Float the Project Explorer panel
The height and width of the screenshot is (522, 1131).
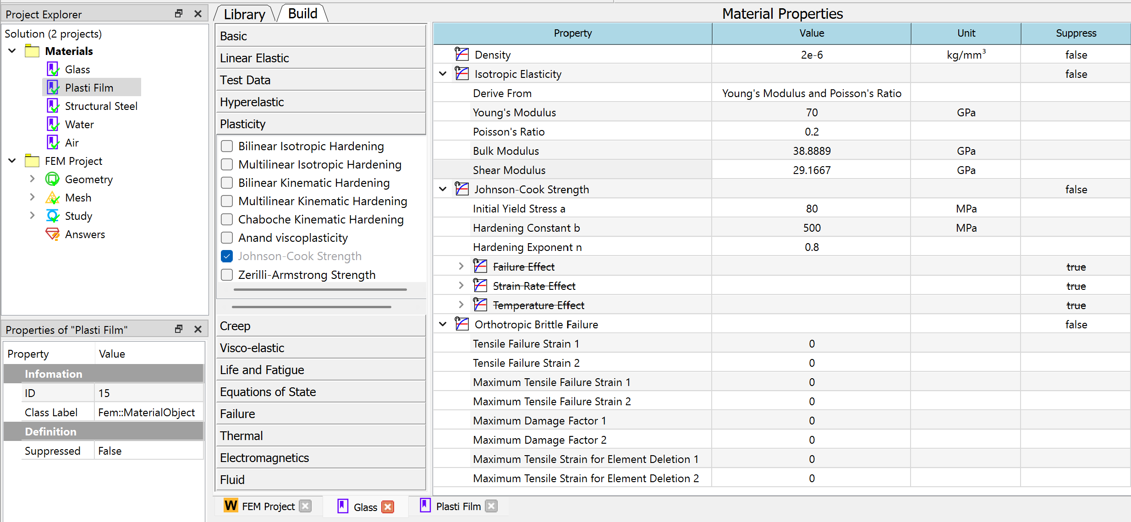tap(179, 14)
